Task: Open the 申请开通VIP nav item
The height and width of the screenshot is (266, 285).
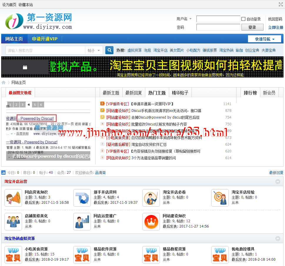Action: (45, 39)
